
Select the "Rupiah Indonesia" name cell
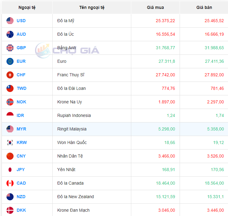[x=74, y=115]
